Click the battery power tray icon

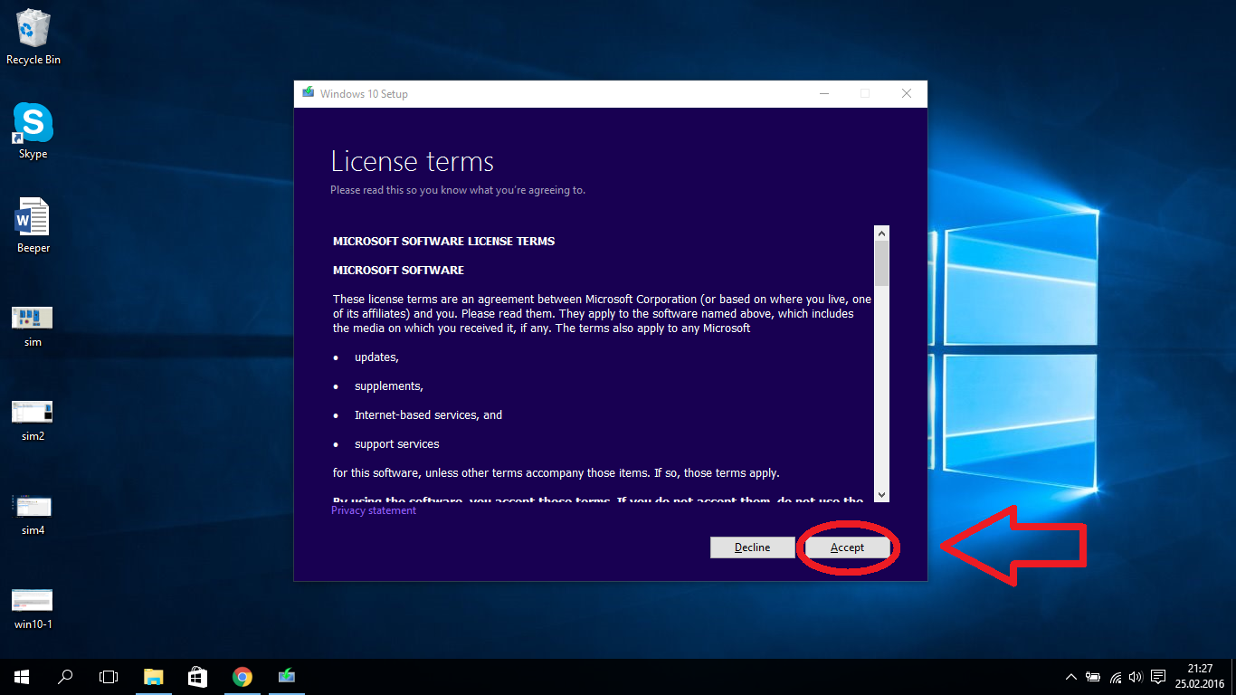click(1093, 677)
